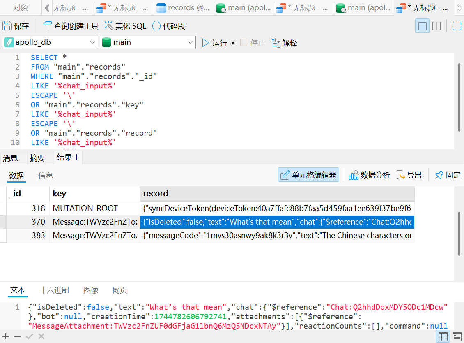Discard changes with the X icon

(x=41, y=336)
